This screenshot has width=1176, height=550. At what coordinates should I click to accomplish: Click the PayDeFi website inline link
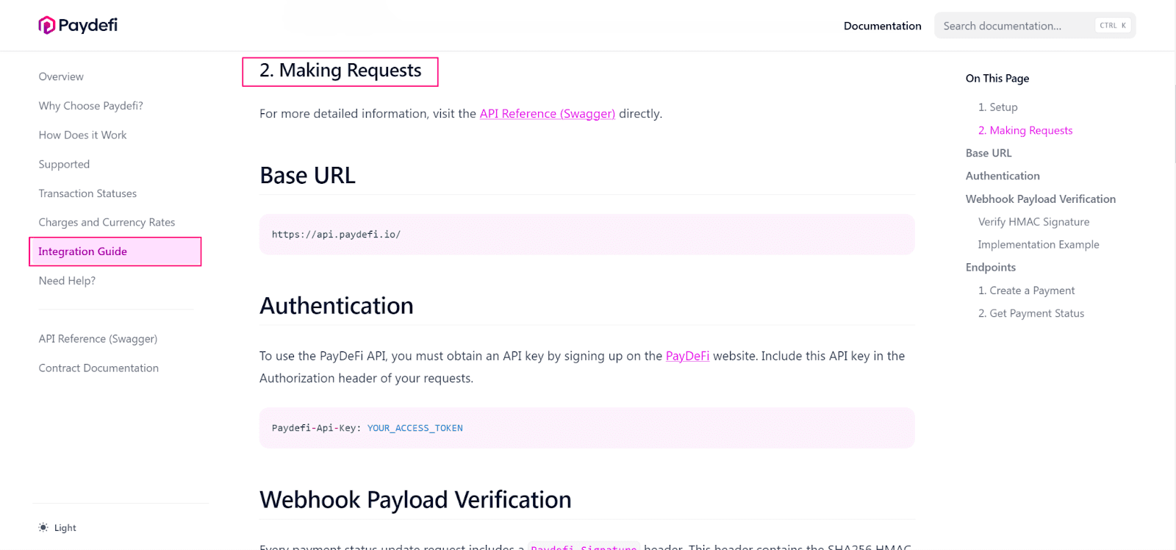687,356
